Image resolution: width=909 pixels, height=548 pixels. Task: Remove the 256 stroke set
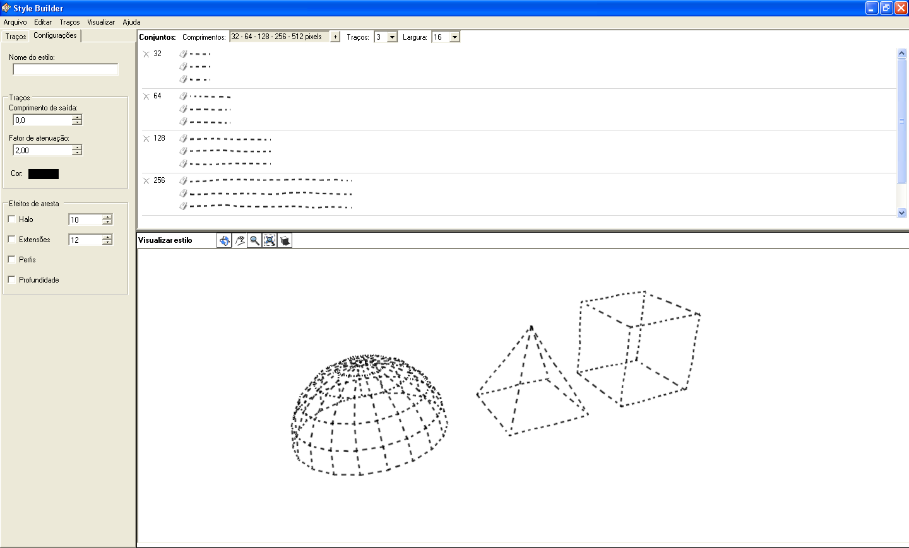click(146, 181)
